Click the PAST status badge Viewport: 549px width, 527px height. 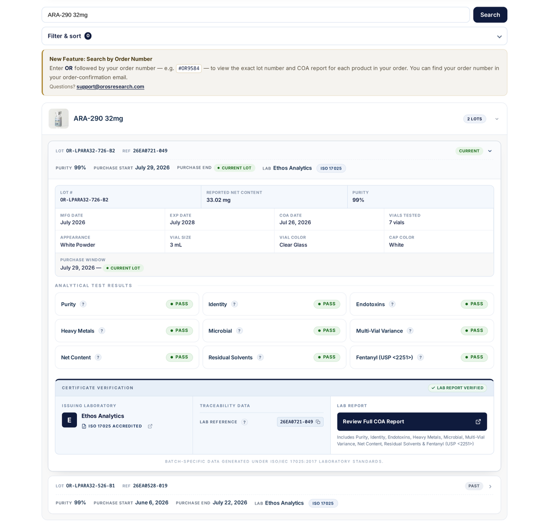point(474,486)
